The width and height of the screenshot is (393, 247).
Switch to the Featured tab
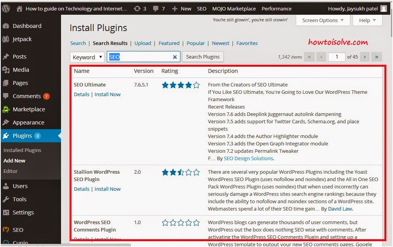169,43
